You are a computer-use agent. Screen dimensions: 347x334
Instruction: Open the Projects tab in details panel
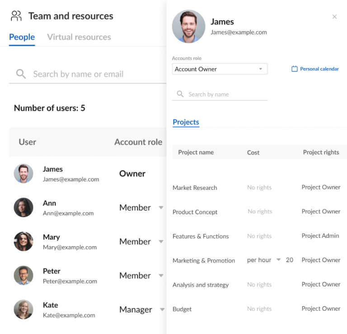click(x=186, y=122)
